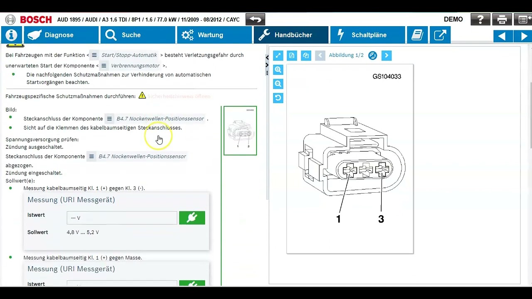Open the vehicle info icon tab
This screenshot has height=299, width=532.
pyautogui.click(x=11, y=35)
